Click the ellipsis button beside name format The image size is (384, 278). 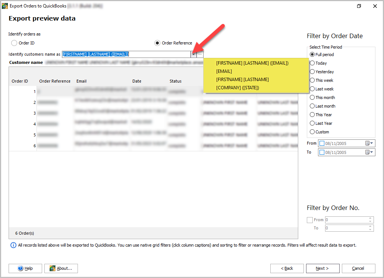point(200,54)
